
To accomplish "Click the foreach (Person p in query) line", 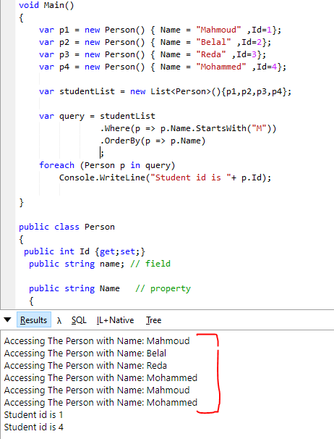I will tap(107, 165).
